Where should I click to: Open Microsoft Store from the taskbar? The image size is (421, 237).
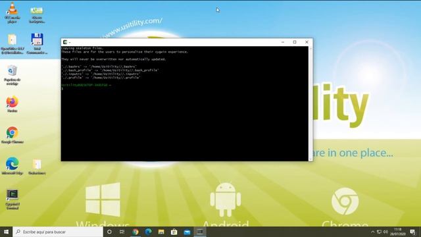pyautogui.click(x=174, y=232)
